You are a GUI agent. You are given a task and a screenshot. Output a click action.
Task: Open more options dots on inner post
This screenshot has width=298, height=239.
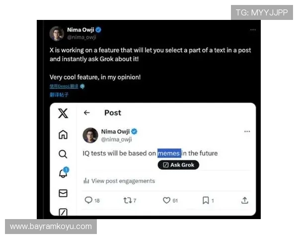pyautogui.click(x=247, y=132)
